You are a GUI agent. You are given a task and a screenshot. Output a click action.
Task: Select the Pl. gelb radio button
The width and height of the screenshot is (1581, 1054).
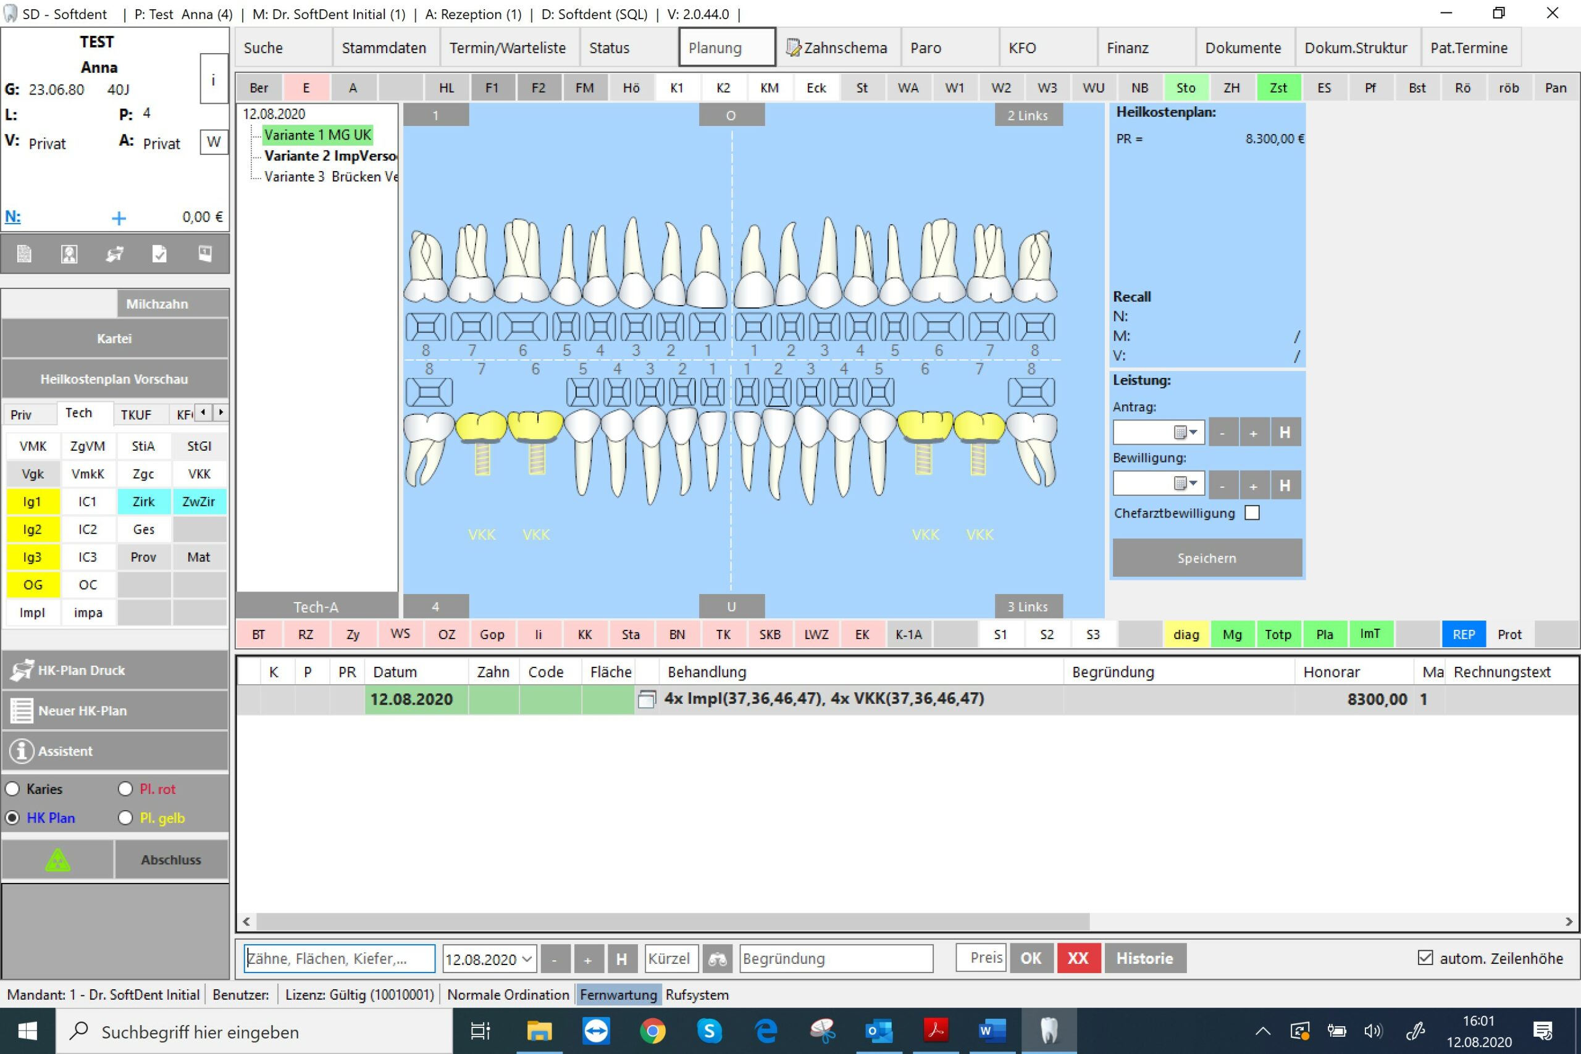(125, 818)
